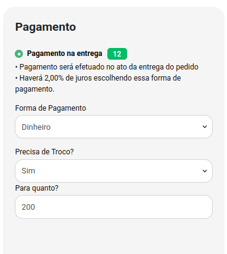
Task: Click the empty area below Para quanto field
Action: pos(113,236)
